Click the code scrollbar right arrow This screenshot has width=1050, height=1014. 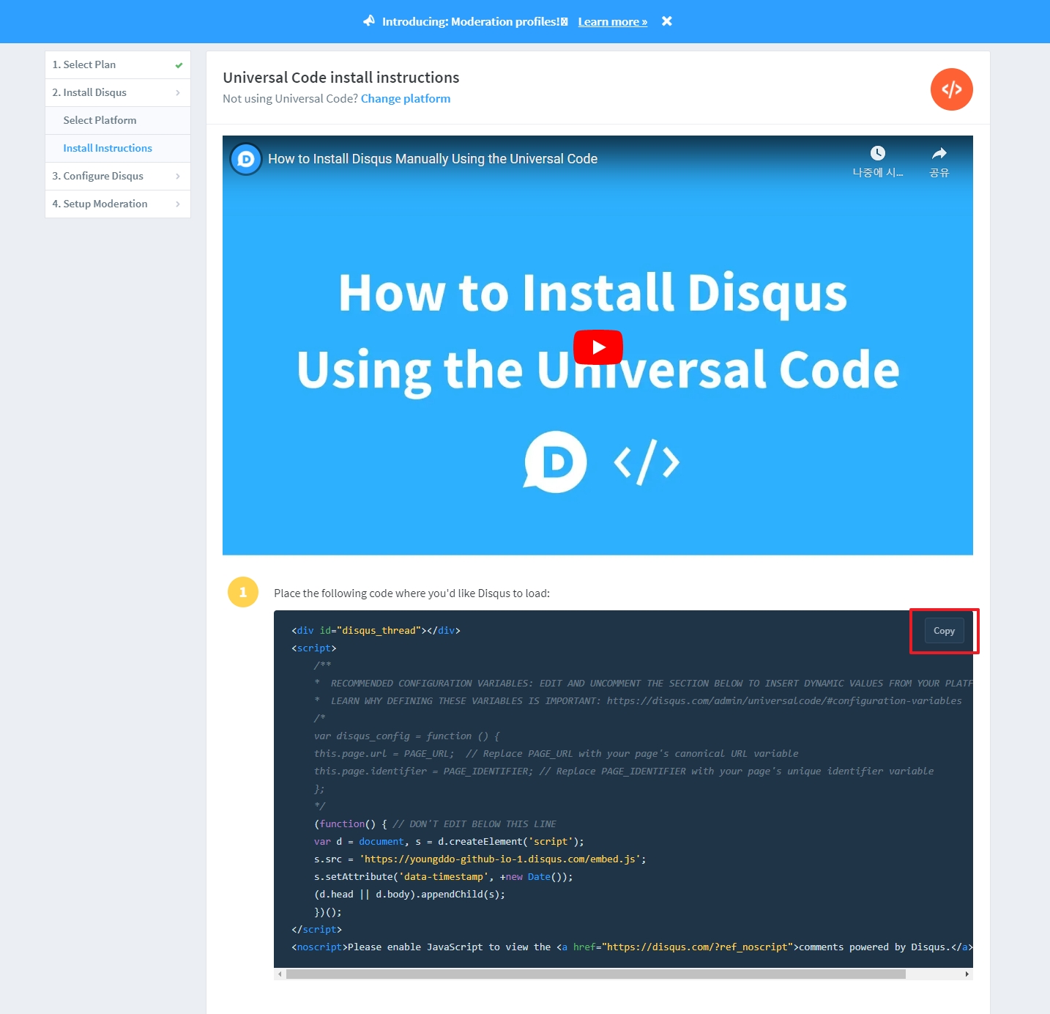pos(967,974)
